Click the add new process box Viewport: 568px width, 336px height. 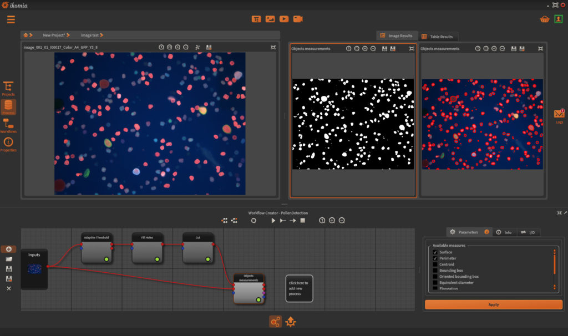pyautogui.click(x=299, y=288)
